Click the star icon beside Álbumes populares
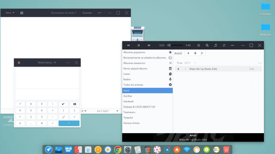Image resolution: width=275 pixels, height=154 pixels. tap(170, 52)
